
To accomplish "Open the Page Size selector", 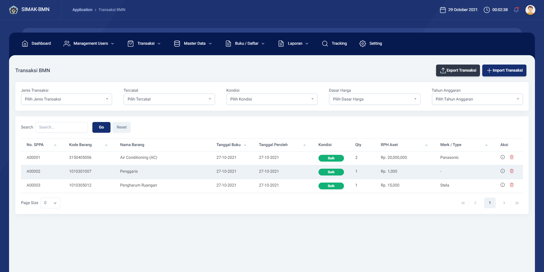I will [x=50, y=203].
